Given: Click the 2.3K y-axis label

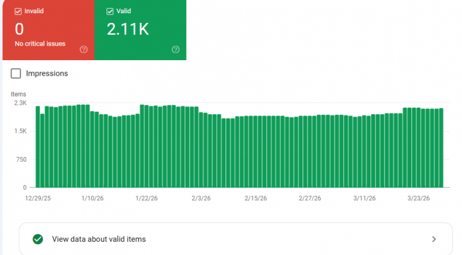Looking at the screenshot, I should 20,103.
